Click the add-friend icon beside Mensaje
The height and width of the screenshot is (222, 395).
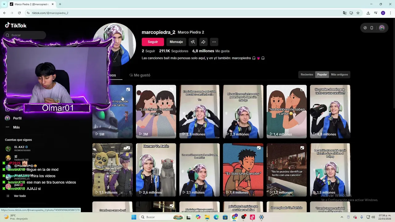[193, 42]
